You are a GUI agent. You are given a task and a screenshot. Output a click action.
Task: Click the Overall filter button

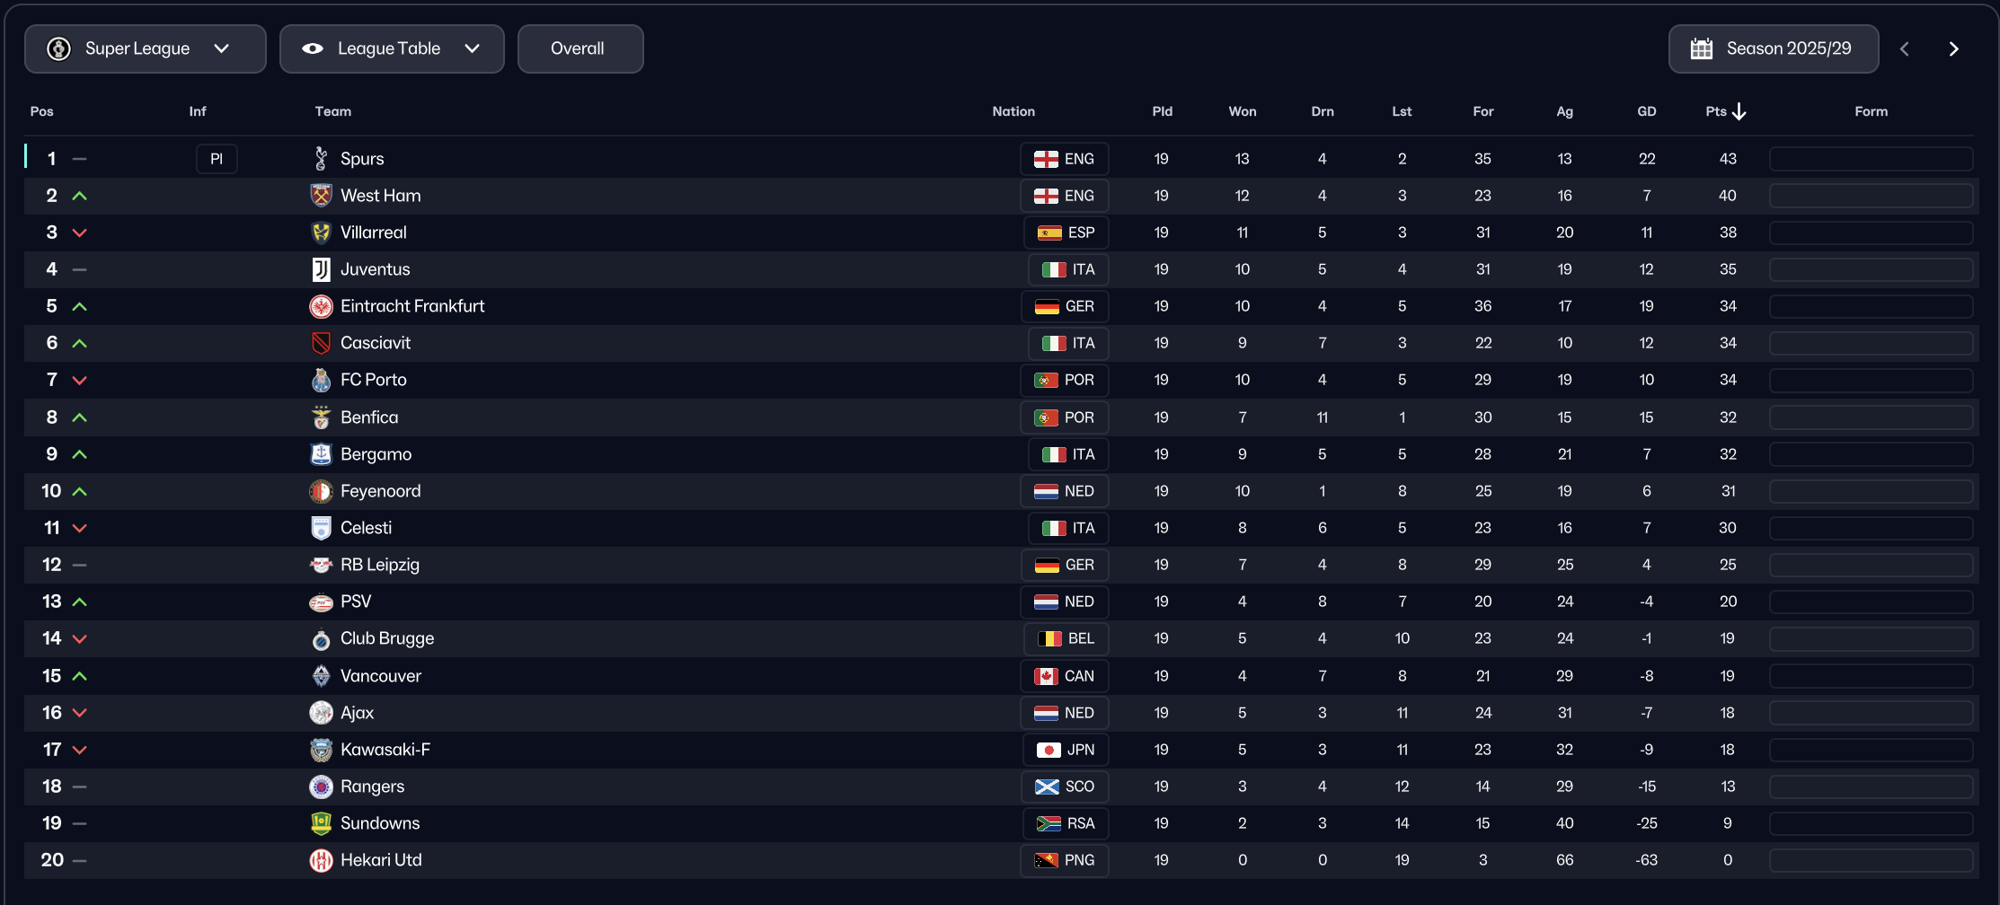pyautogui.click(x=580, y=48)
